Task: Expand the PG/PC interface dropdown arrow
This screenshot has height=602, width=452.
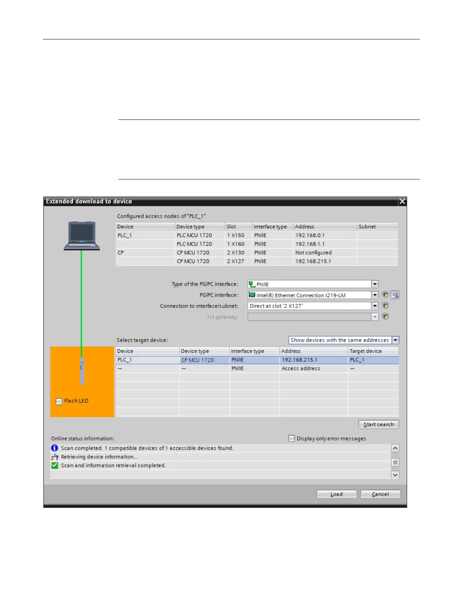Action: tap(375, 295)
